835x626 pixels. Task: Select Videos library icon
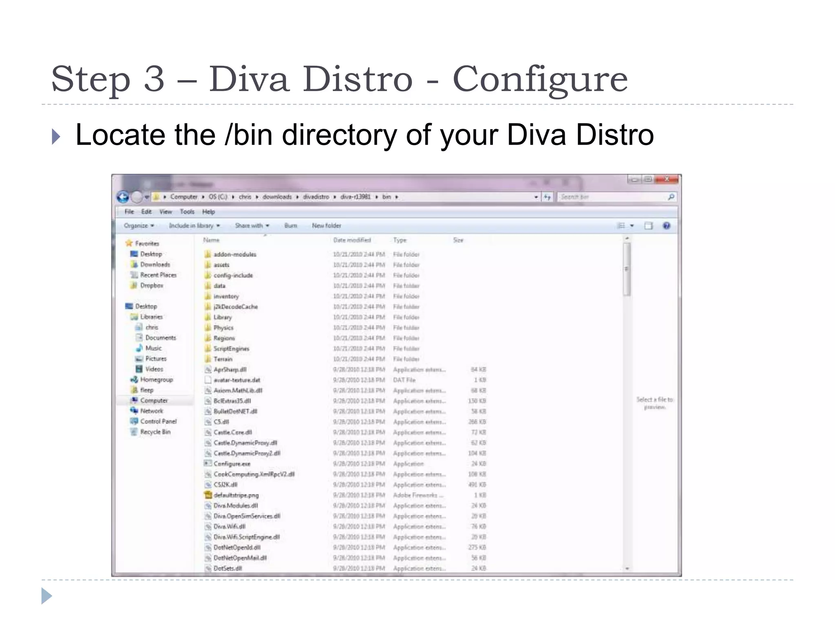(x=139, y=369)
